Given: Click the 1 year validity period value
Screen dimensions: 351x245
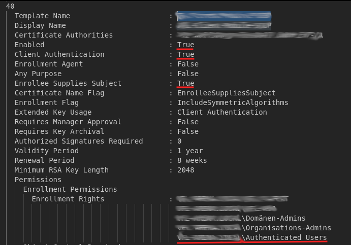Looking at the screenshot, I should [x=190, y=151].
